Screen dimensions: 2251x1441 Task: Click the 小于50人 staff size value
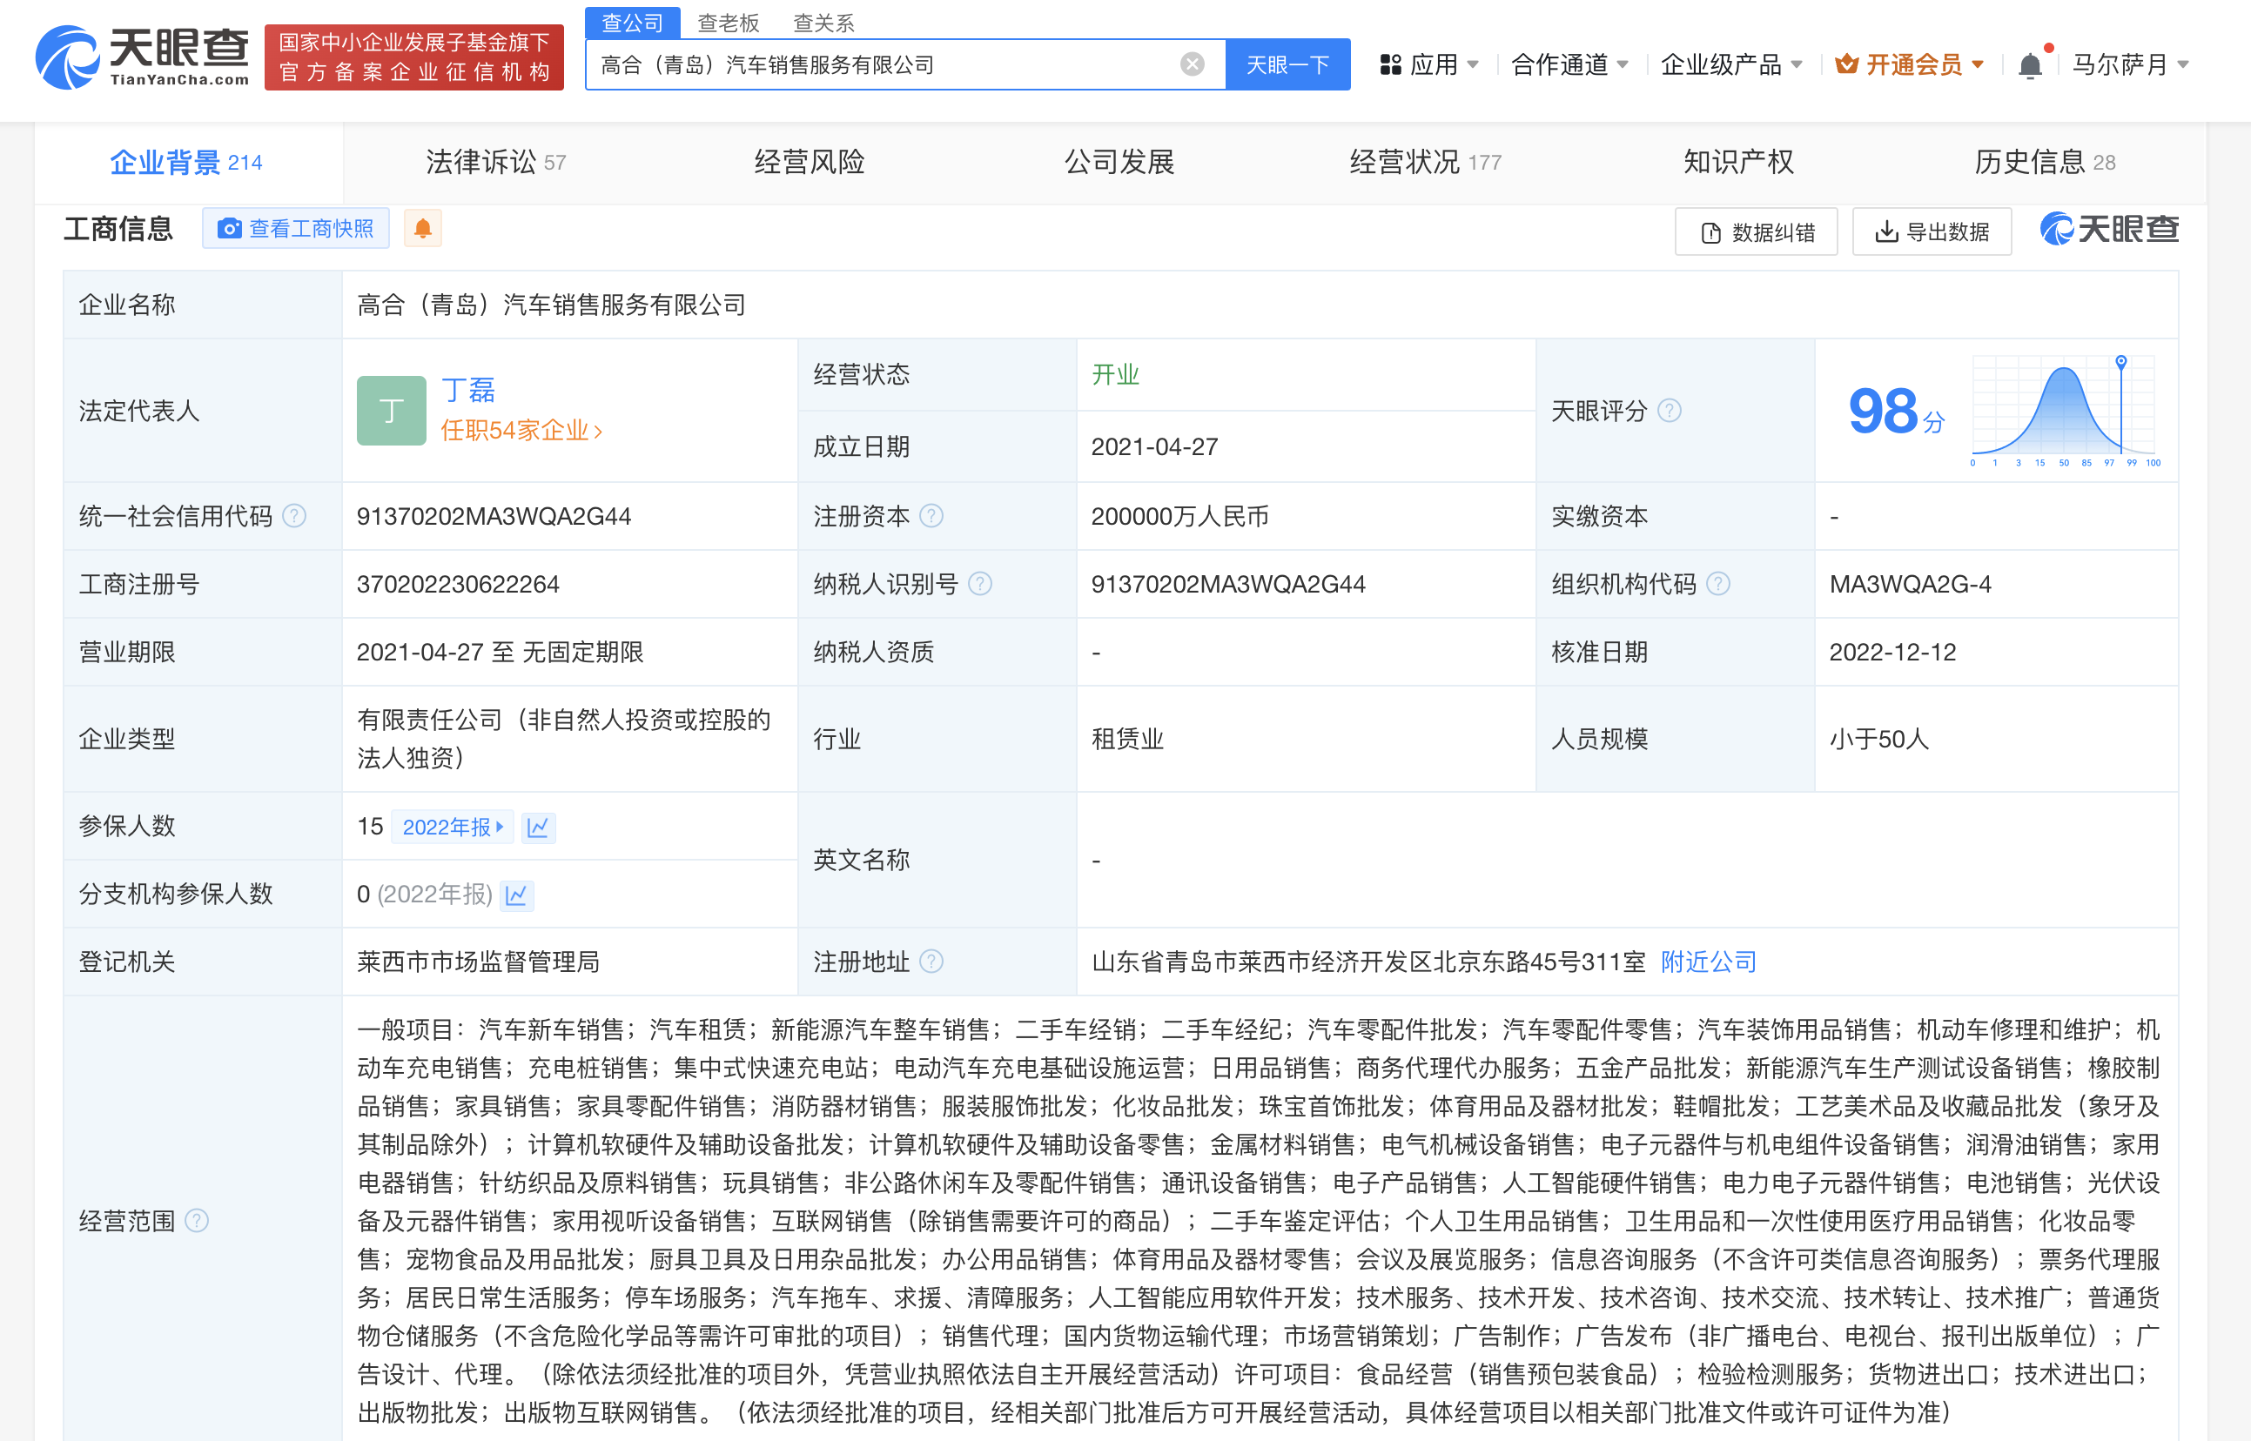[x=1879, y=738]
